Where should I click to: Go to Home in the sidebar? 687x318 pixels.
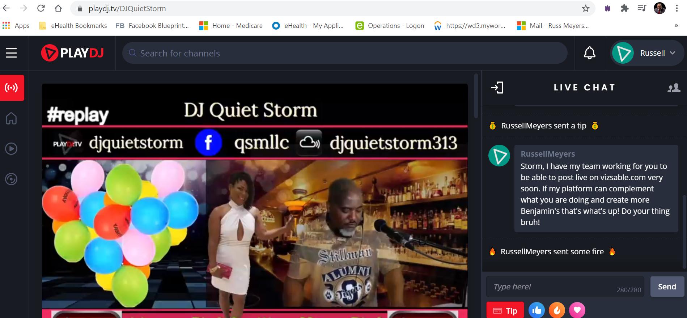(x=11, y=118)
